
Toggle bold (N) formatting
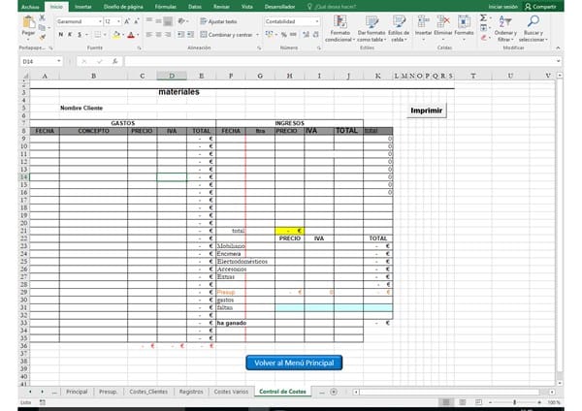61,35
